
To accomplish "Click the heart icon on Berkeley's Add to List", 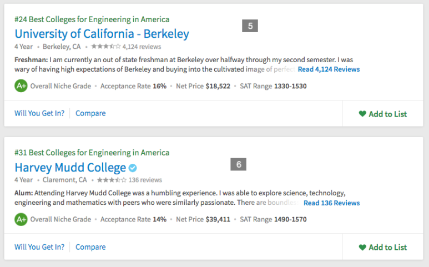I will click(362, 114).
